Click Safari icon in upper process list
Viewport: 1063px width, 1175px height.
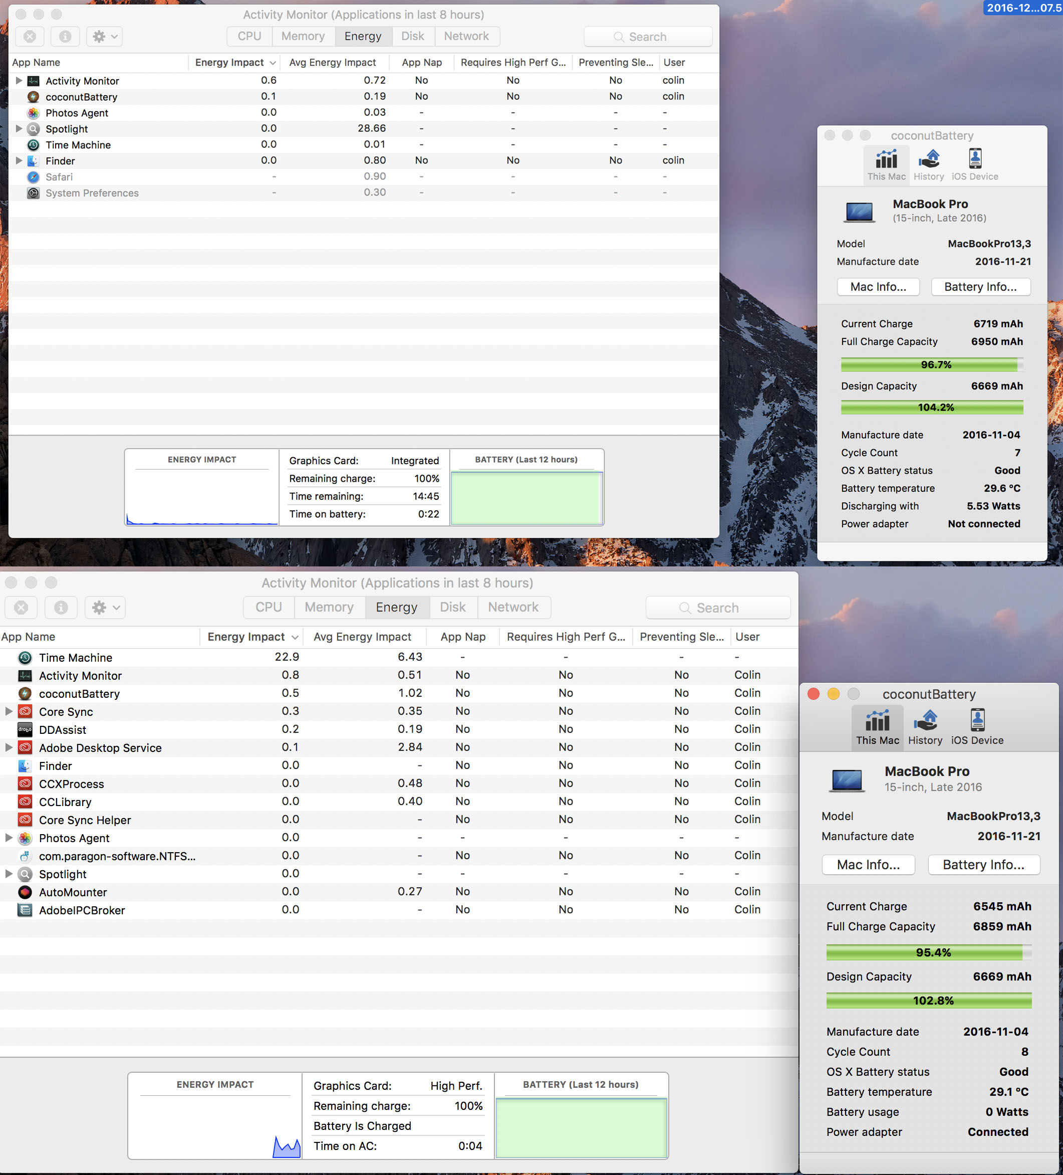(34, 176)
